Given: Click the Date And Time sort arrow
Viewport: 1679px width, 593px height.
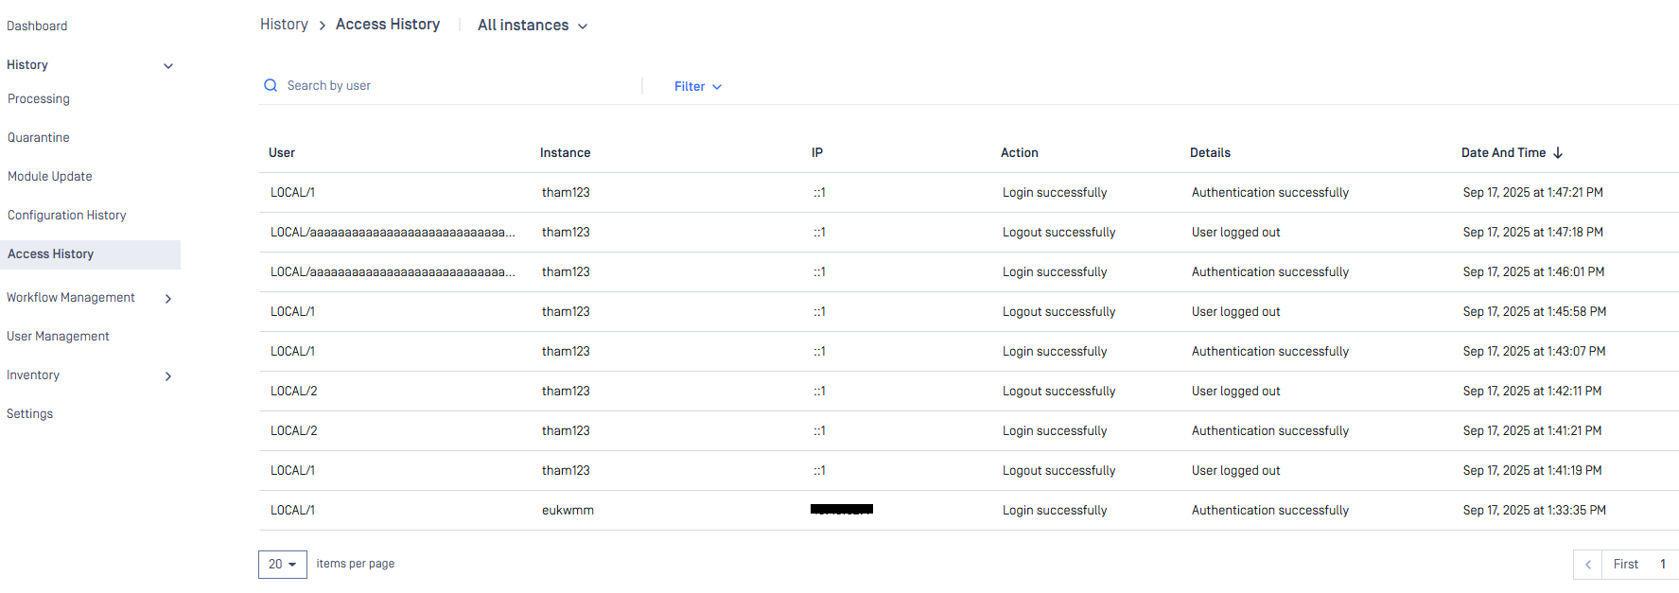Looking at the screenshot, I should click(1558, 153).
